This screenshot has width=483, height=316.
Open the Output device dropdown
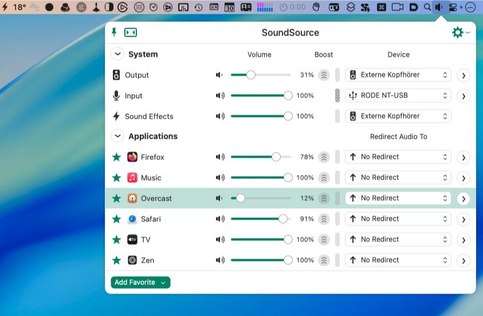click(398, 75)
